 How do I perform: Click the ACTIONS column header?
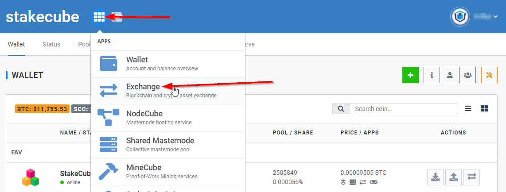(x=453, y=133)
